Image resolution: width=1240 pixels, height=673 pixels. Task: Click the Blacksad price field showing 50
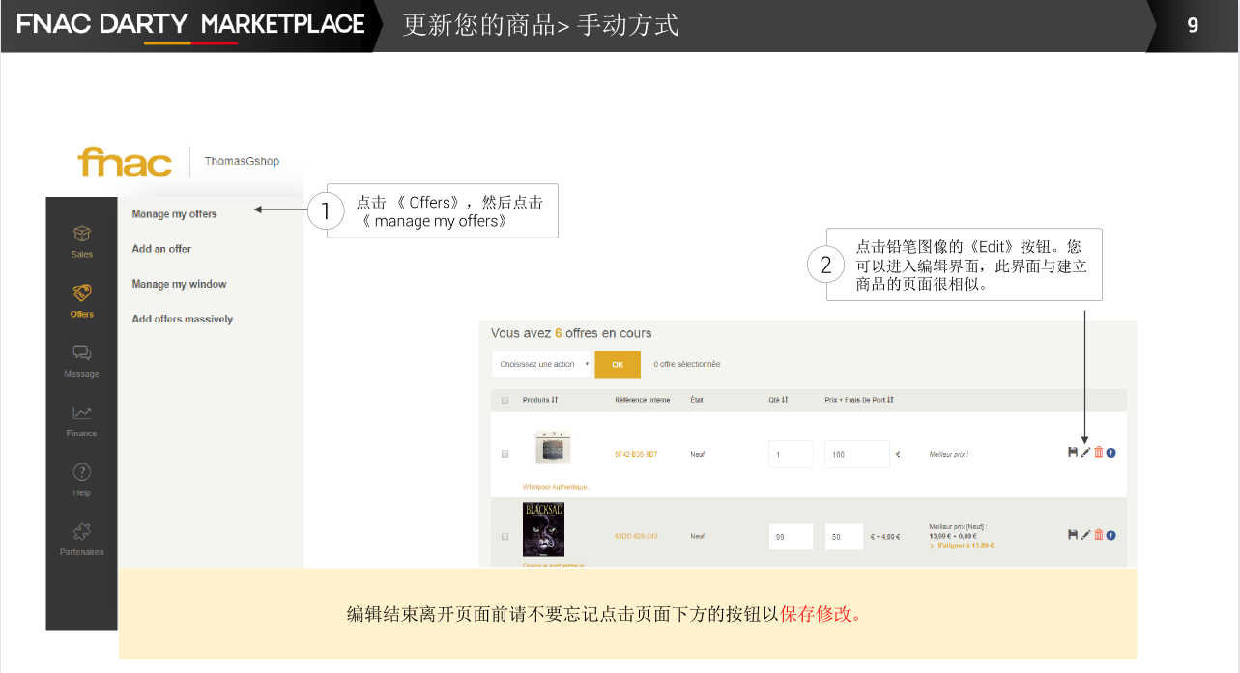[x=844, y=536]
